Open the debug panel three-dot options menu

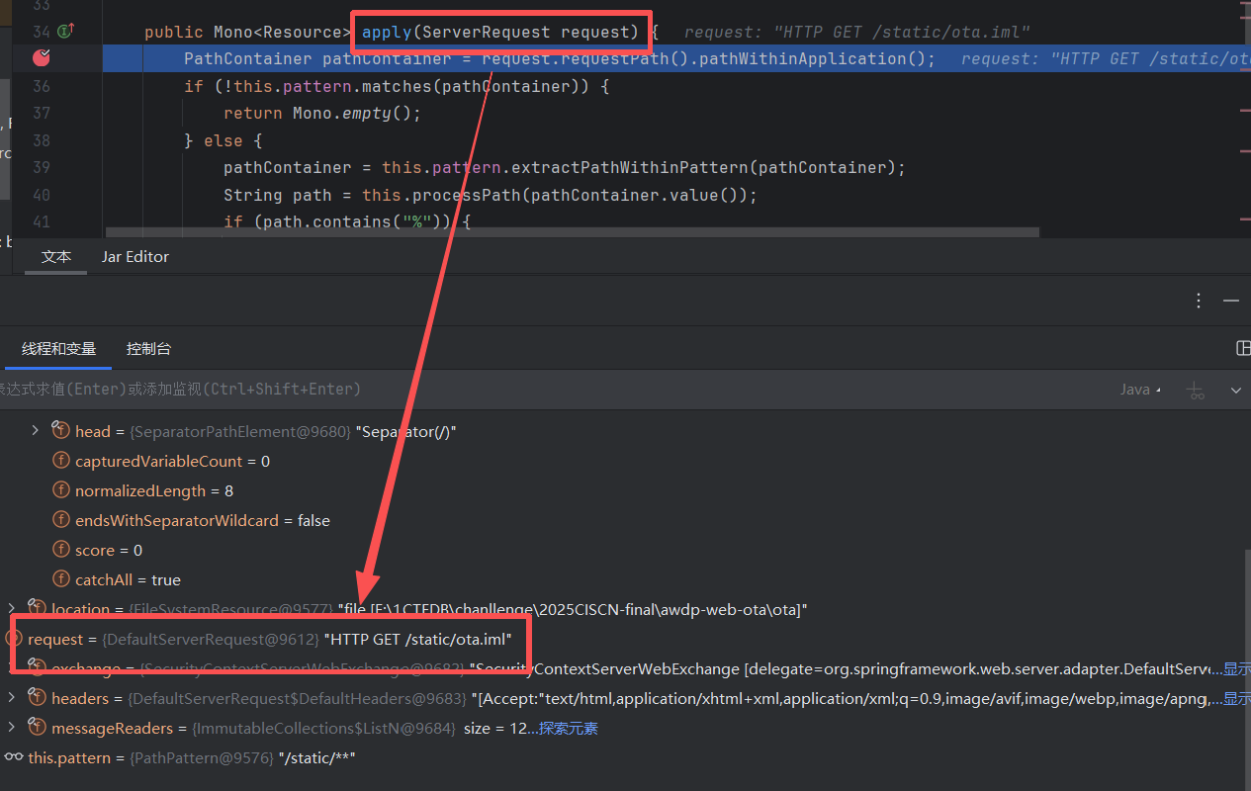(x=1199, y=301)
